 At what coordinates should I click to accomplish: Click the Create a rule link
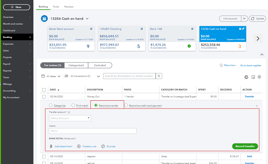point(90,146)
